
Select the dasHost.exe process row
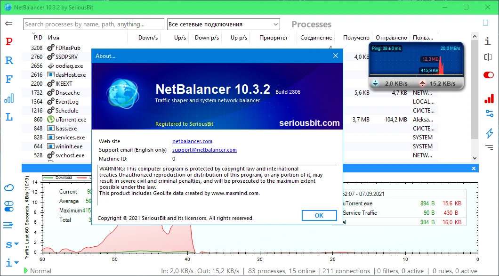[x=230, y=75]
